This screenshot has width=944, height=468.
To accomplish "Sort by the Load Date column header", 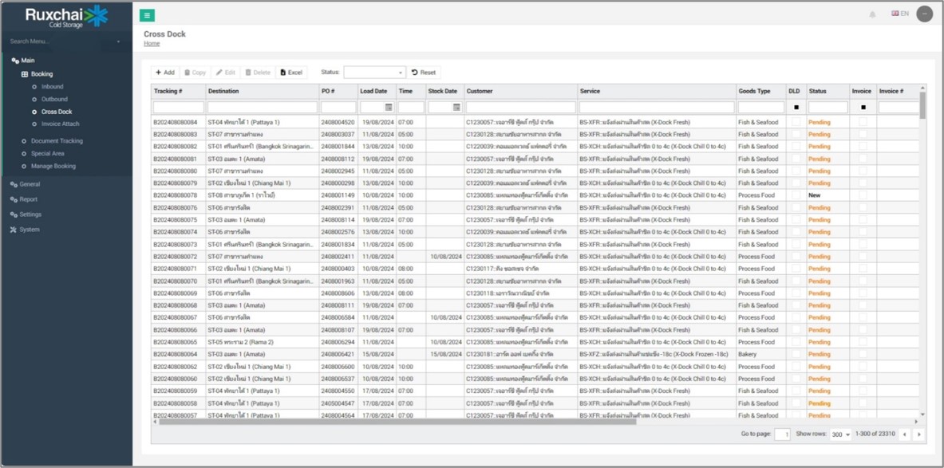I will [x=377, y=91].
